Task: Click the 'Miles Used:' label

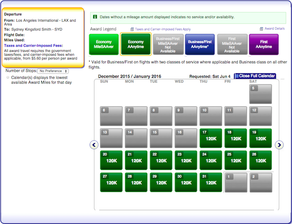Action: (14, 40)
